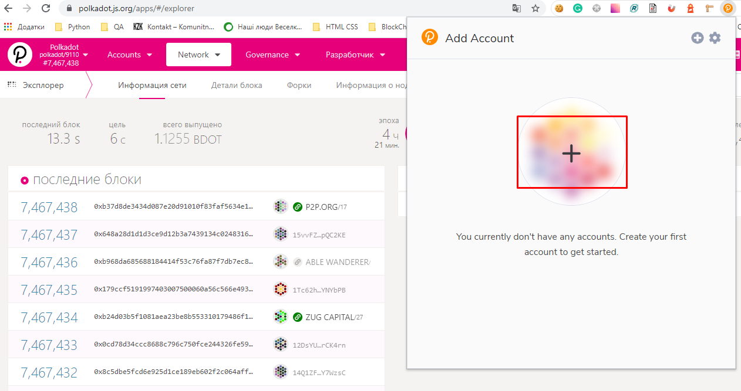This screenshot has height=391, width=741.
Task: Open block number 7,467,433
Action: [49, 345]
